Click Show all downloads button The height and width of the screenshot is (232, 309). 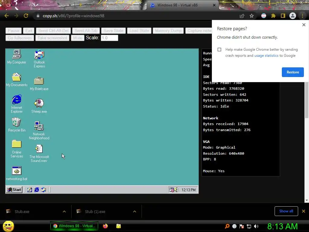[286, 211]
